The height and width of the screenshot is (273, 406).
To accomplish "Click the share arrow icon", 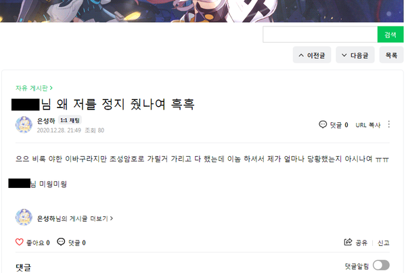I will coord(348,242).
